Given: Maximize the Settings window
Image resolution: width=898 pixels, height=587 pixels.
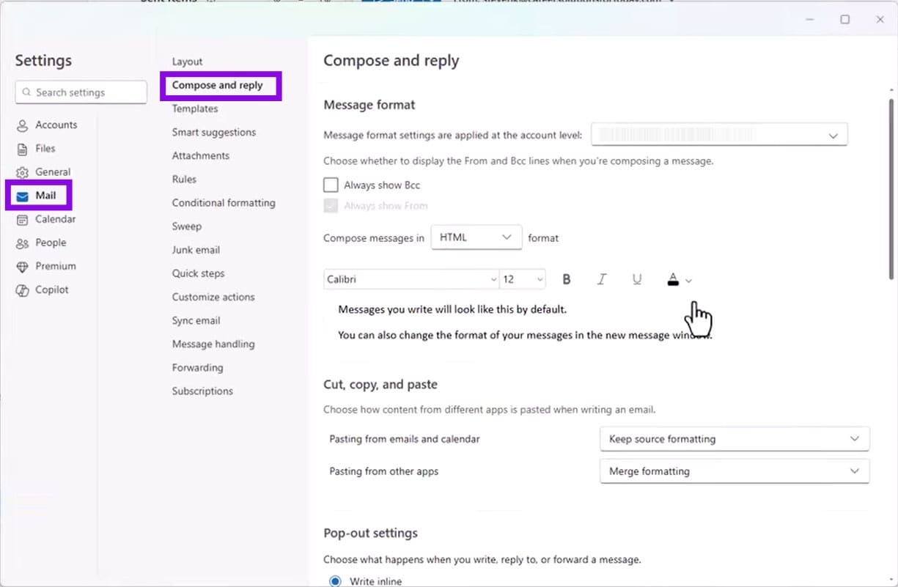Looking at the screenshot, I should pyautogui.click(x=844, y=20).
